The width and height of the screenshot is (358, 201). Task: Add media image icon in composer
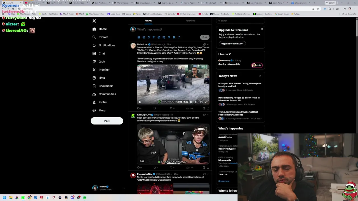coord(139,37)
